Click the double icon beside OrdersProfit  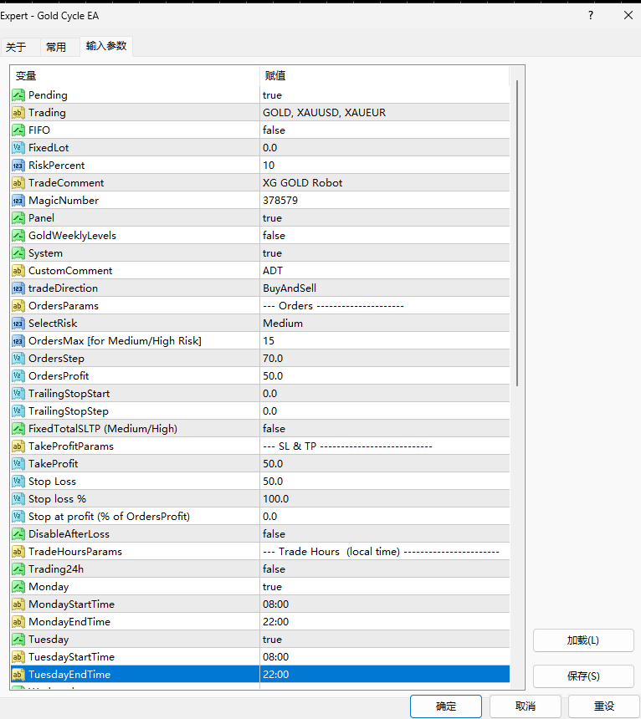point(18,376)
